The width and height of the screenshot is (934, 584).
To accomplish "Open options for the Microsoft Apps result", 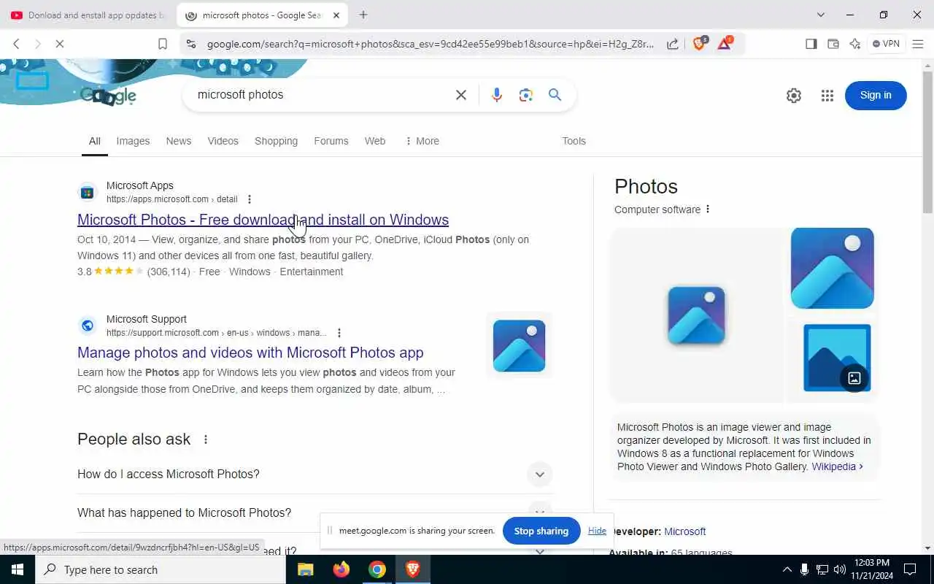I will pos(250,199).
